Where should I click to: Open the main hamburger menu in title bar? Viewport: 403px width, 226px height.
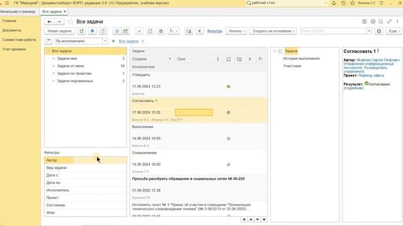pos(7,3)
